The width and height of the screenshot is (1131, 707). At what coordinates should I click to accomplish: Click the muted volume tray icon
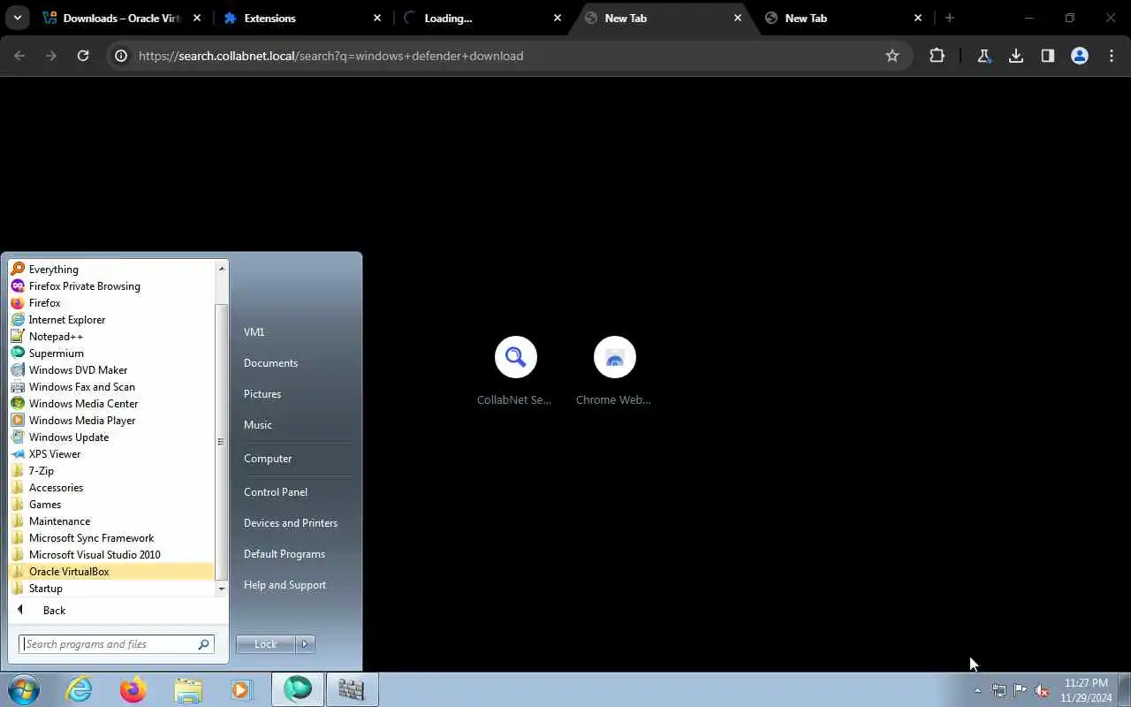click(x=1043, y=691)
